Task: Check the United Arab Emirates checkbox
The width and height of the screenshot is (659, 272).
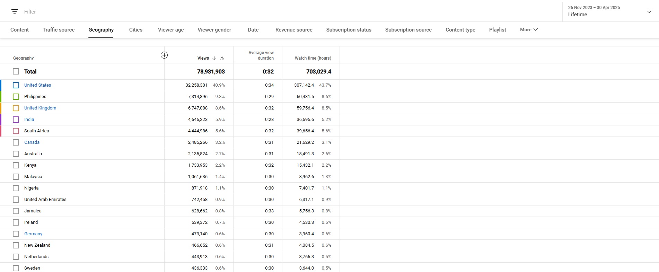Action: point(16,200)
